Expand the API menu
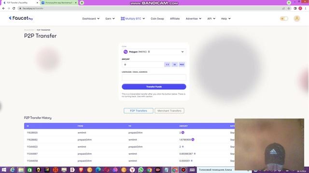 coord(211,19)
